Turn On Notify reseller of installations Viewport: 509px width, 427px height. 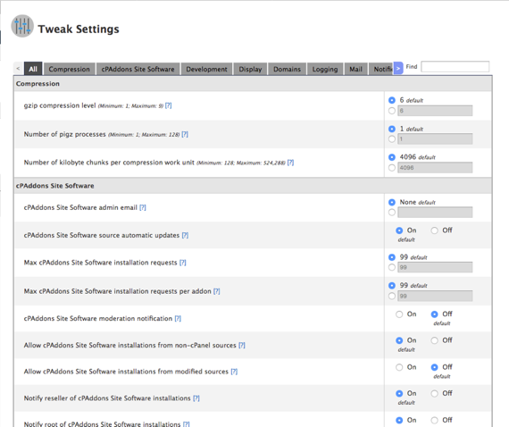[399, 394]
